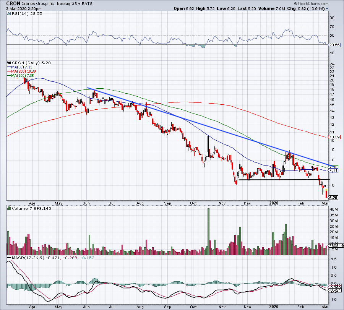Image resolution: width=344 pixels, height=310 pixels.
Task: Click the MACD legend line icon
Action: (9, 258)
